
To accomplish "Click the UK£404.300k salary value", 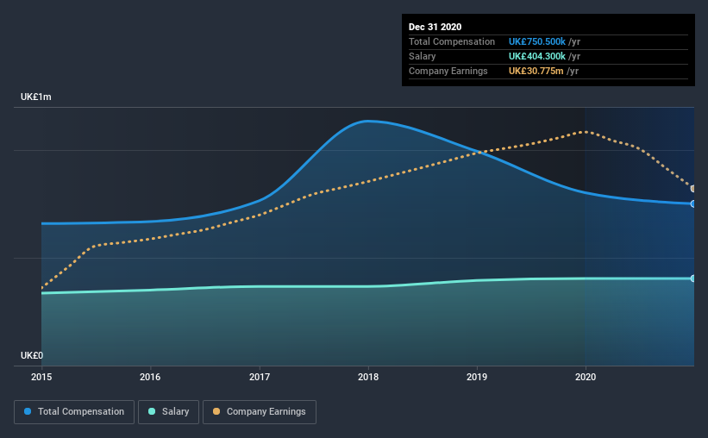I will pos(537,56).
